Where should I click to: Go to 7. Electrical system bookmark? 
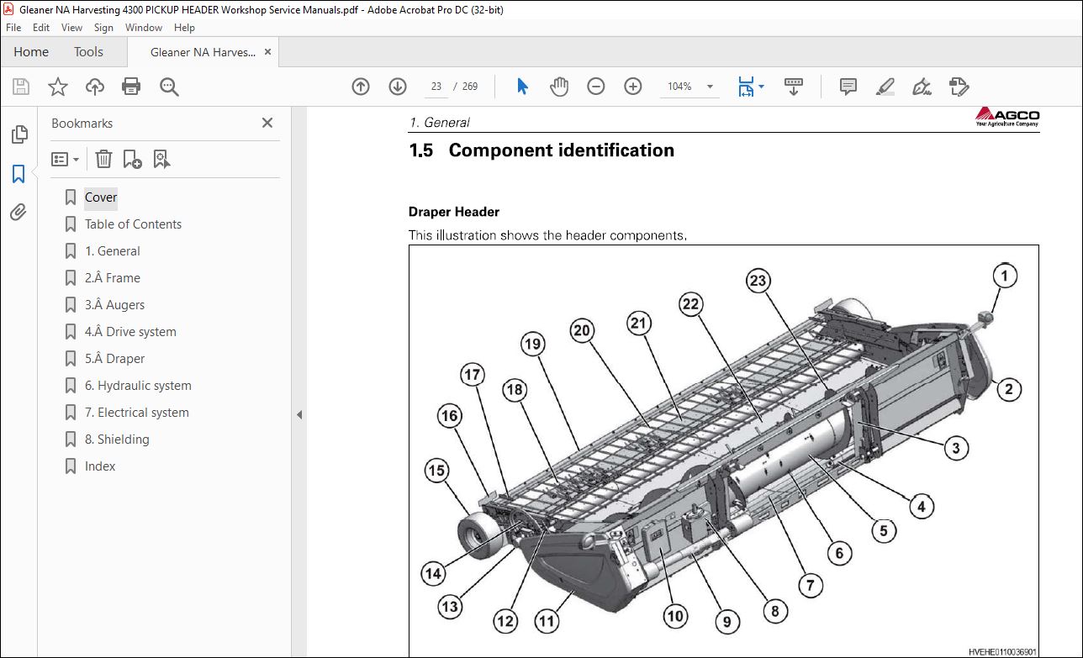(x=137, y=413)
